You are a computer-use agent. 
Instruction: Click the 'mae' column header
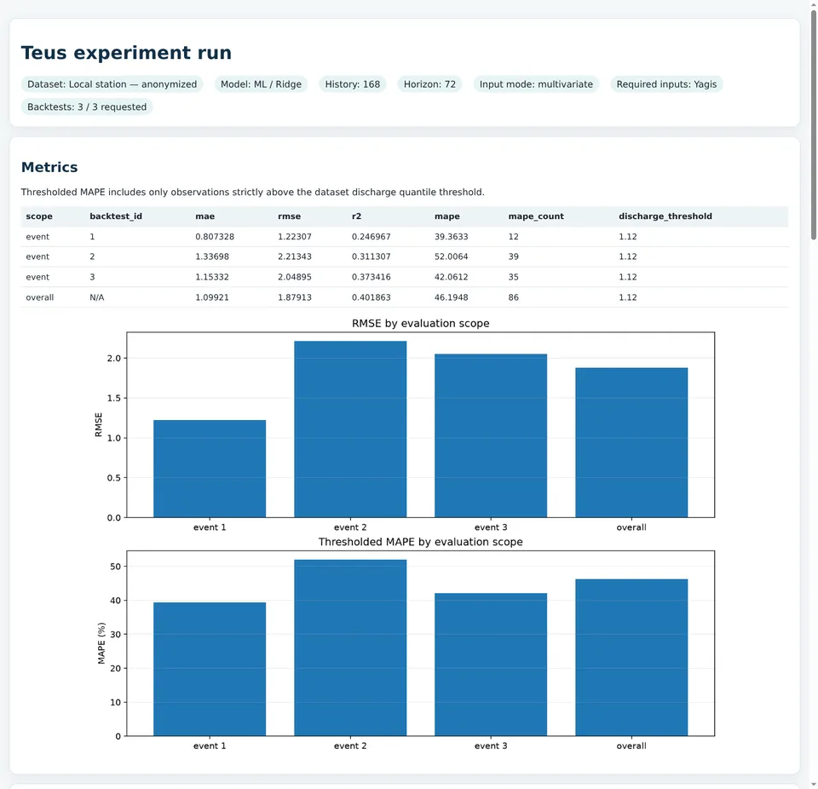205,216
